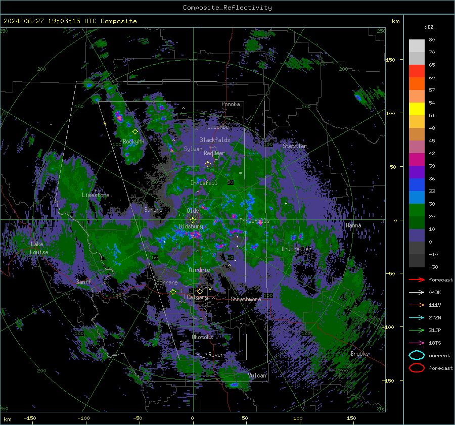This screenshot has width=455, height=425.
Task: Select the red 60-65 dBZ color swatch
Action: tap(417, 71)
